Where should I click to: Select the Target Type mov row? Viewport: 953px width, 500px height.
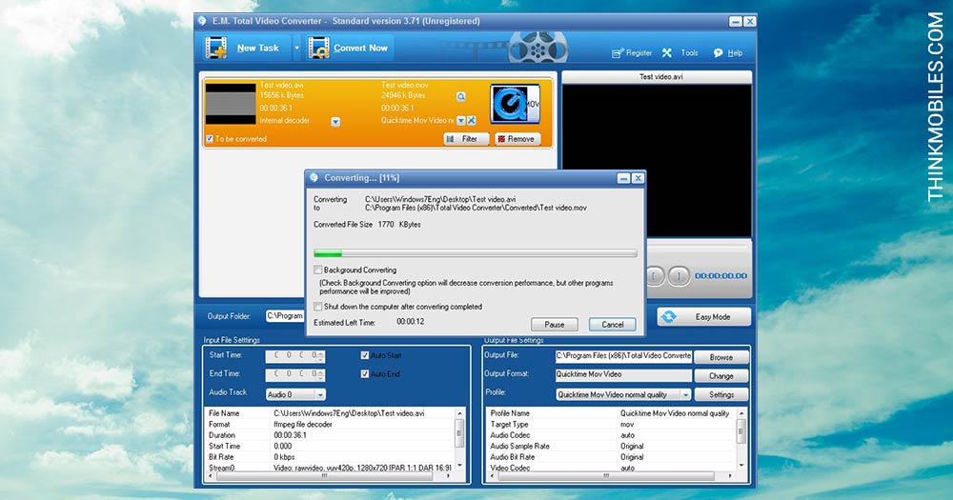tap(611, 424)
